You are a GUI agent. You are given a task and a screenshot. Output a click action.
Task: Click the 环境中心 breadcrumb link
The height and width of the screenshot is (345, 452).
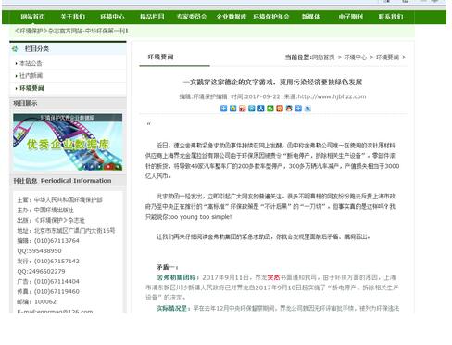coord(356,57)
